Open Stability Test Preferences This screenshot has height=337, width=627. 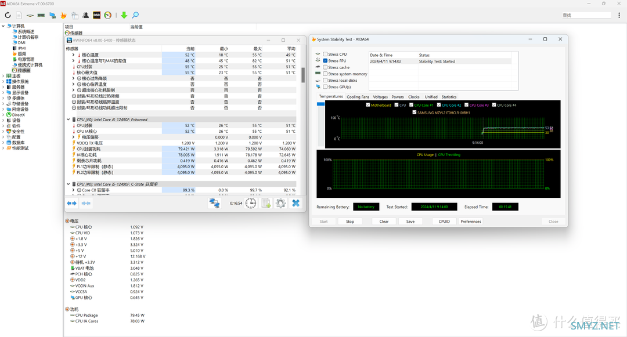point(471,222)
